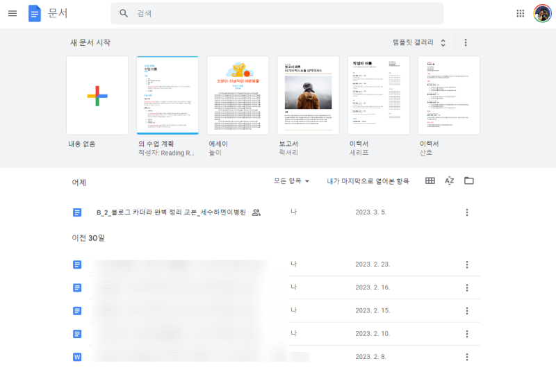556x370 pixels.
Task: Click doc icon of 2023. 2. 10. file
Action: (x=77, y=334)
